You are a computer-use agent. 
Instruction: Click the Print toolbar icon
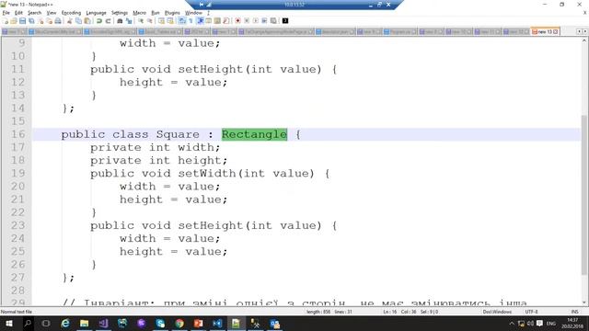point(58,21)
